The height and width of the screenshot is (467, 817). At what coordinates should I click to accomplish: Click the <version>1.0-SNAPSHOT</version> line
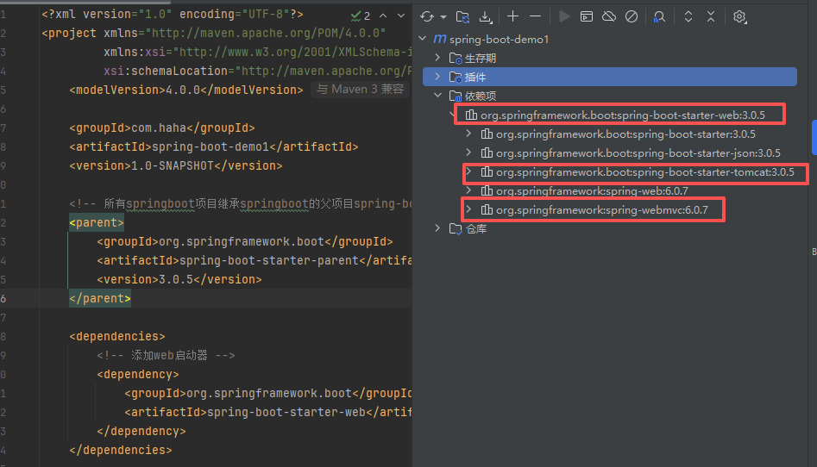coord(176,165)
